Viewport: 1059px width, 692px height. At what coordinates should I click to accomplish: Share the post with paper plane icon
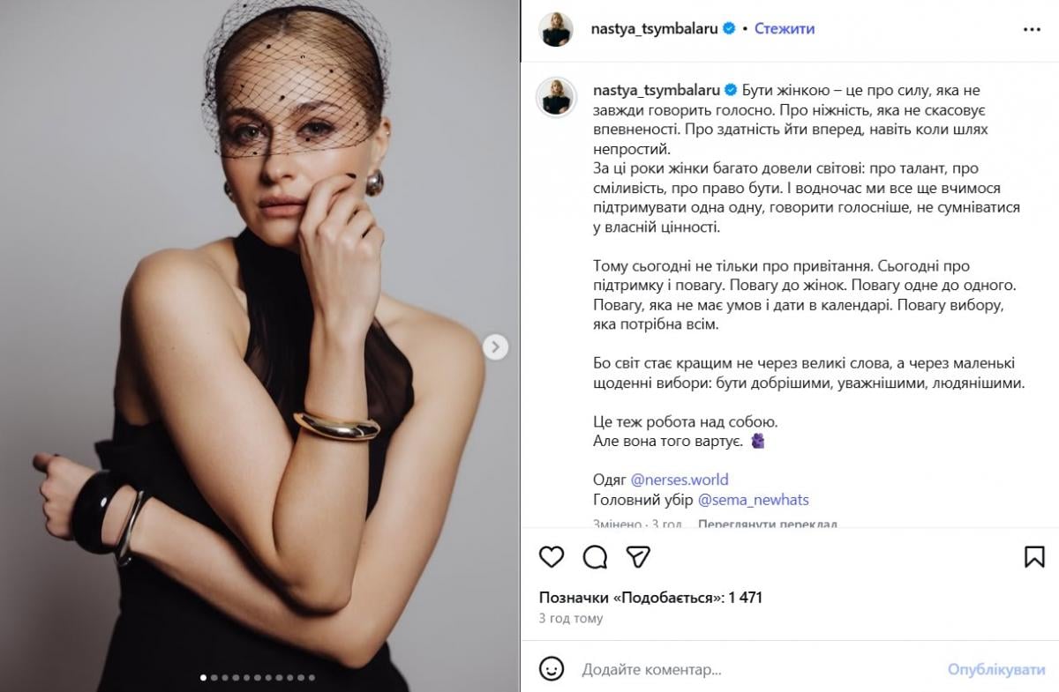pos(638,556)
